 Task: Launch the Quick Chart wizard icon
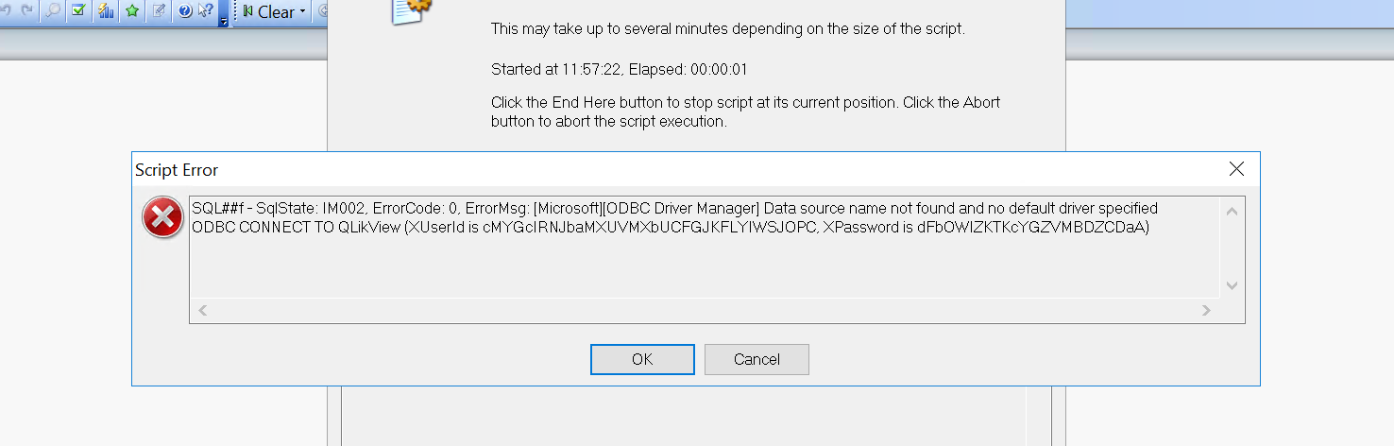click(105, 11)
